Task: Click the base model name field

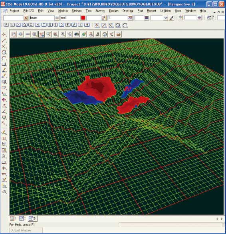Action: [42, 18]
